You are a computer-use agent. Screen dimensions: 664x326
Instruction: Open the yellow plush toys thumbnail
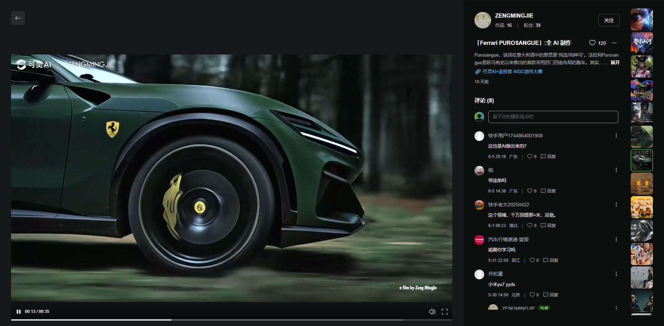click(x=642, y=207)
